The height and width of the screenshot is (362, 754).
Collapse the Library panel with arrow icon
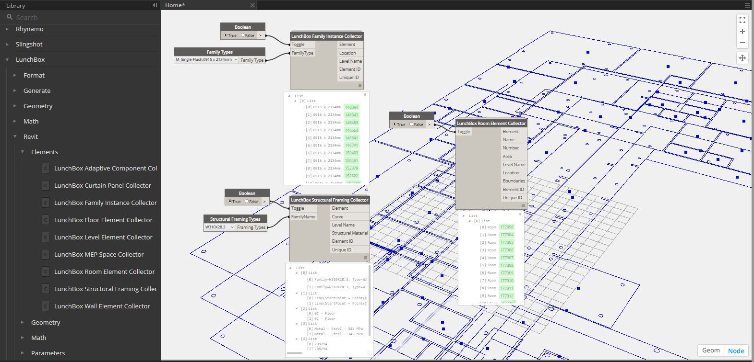pos(155,5)
